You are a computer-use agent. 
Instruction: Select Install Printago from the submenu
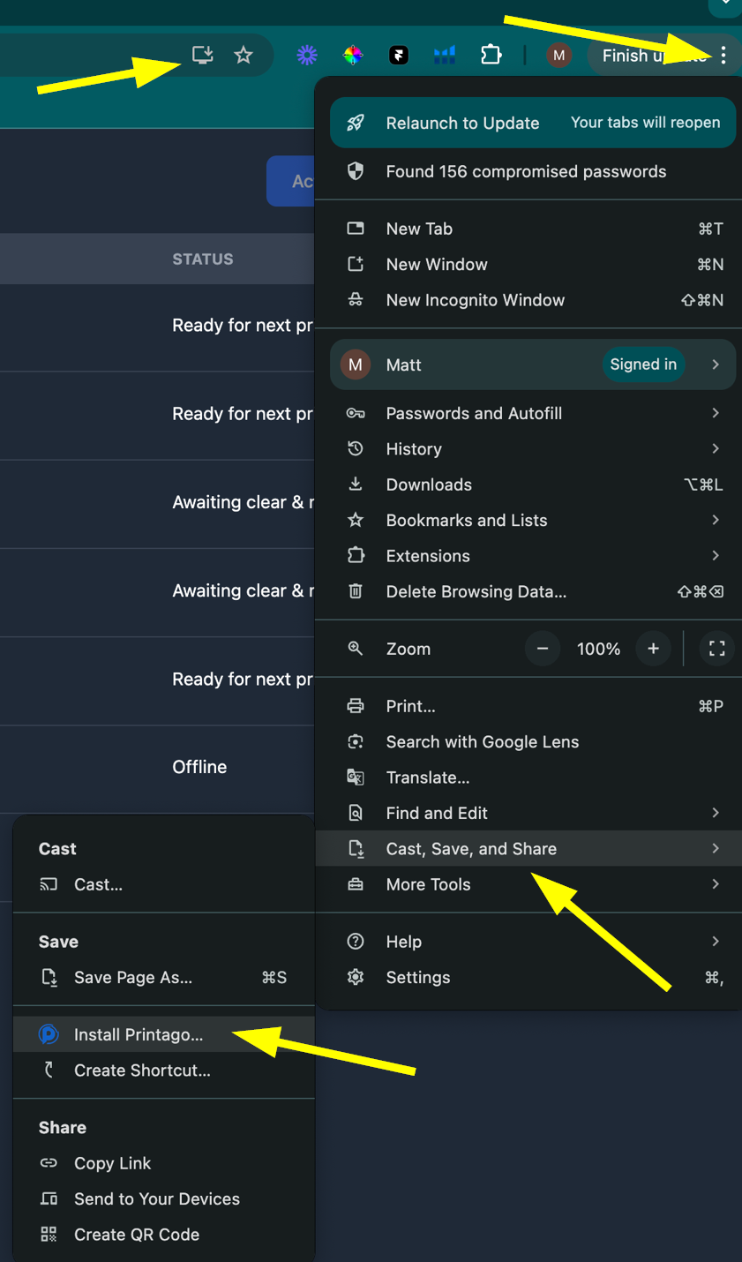[139, 1034]
